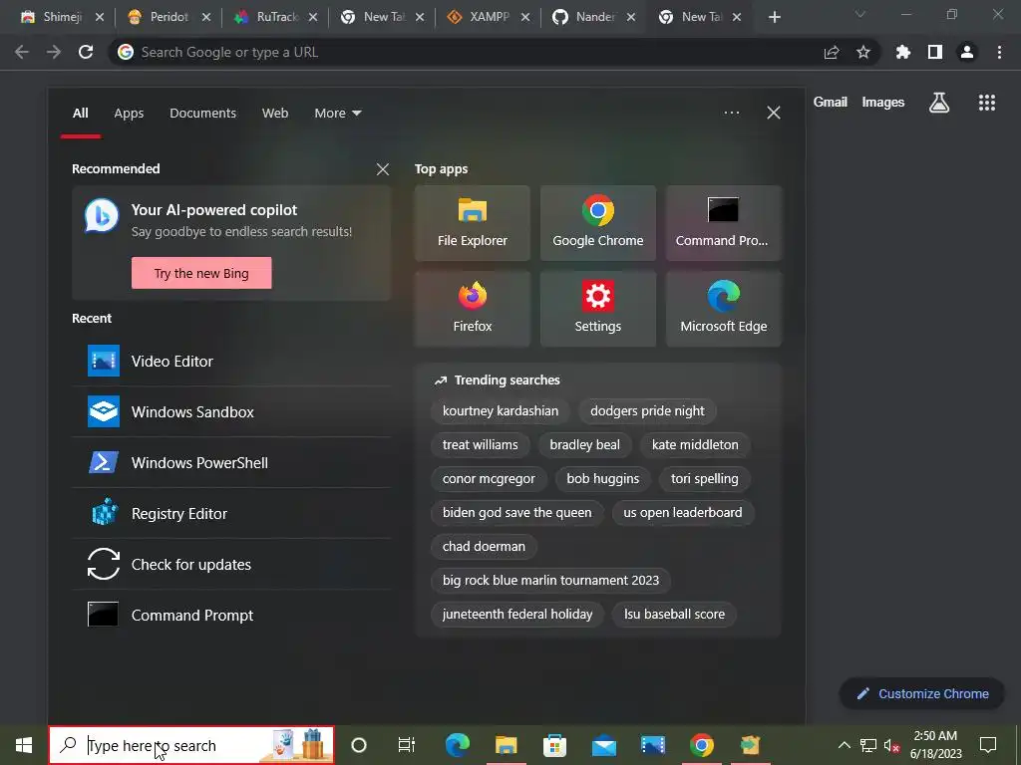Screen dimensions: 1021x765
Task: Close the Peridot browser tab
Action: [x=205, y=18]
